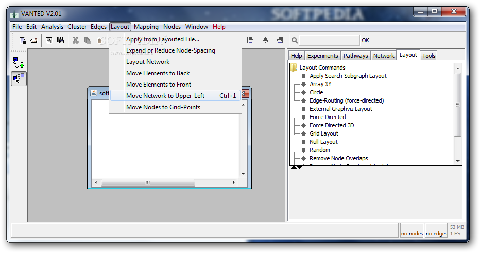Screen dimensions: 480x253
Task: Choose Move Network to Upper-Left
Action: 175,96
